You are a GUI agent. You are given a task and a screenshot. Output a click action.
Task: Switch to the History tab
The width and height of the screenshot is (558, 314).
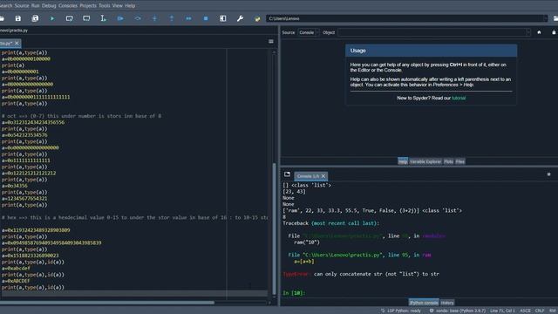pyautogui.click(x=447, y=303)
